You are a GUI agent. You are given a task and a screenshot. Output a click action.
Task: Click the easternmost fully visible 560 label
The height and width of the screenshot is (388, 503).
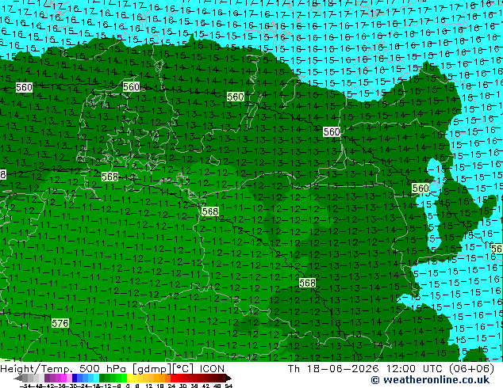point(420,188)
